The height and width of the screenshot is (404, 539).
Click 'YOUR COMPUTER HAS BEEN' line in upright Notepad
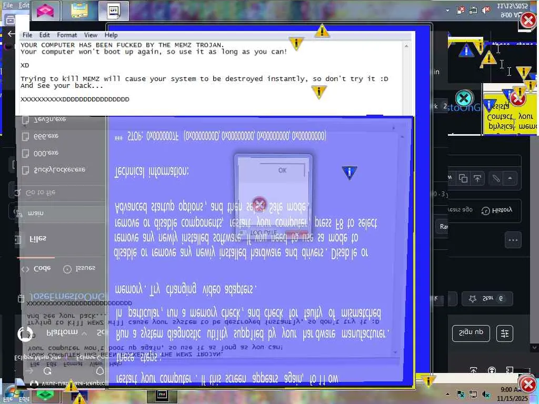point(122,45)
